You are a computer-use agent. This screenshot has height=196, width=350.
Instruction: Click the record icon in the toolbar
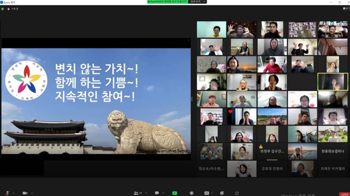[x=191, y=193]
